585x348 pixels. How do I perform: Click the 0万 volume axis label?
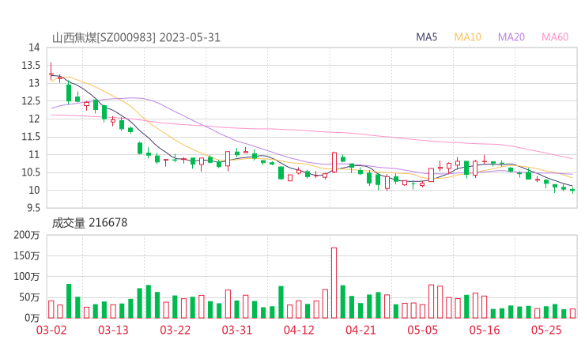pos(32,318)
